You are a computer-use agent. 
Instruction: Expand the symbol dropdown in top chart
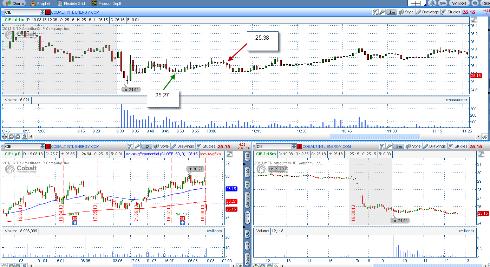[43, 12]
